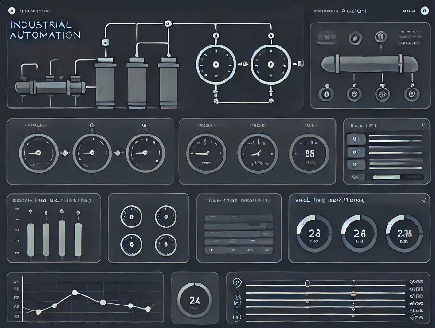
Task: Select the INDUSTRIAL AUTOMATION title
Action: [45, 30]
